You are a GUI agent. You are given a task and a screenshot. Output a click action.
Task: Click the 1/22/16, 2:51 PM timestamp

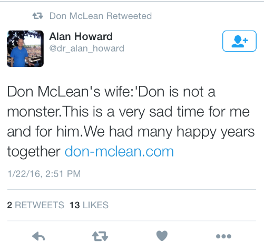(44, 174)
